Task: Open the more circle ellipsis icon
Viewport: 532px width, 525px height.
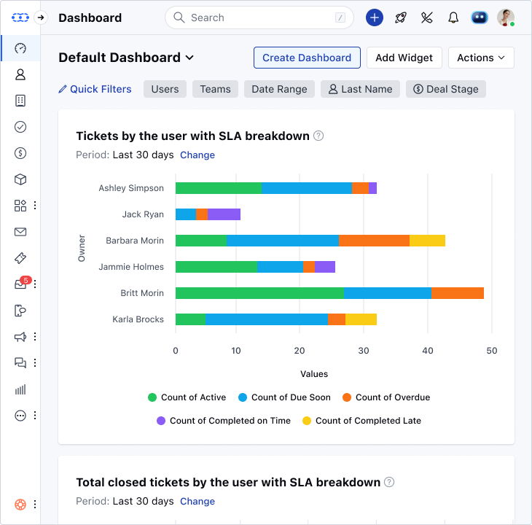Action: 20,416
